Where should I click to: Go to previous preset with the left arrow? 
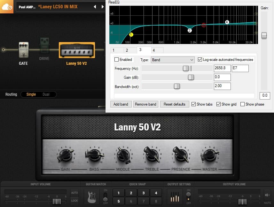(x=94, y=6)
